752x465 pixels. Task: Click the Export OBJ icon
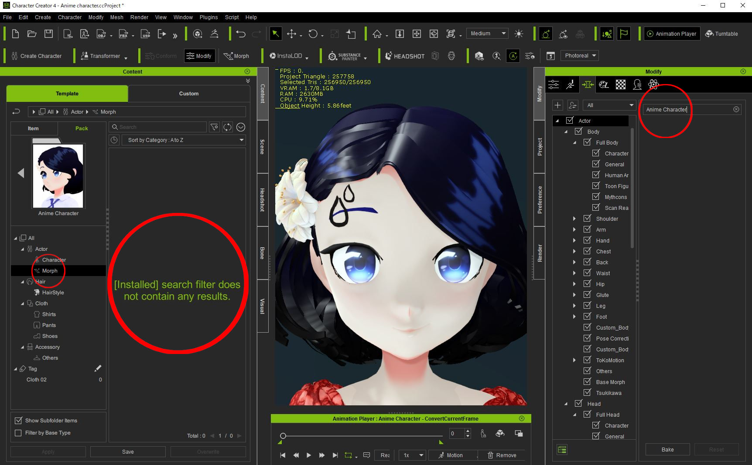tap(101, 34)
